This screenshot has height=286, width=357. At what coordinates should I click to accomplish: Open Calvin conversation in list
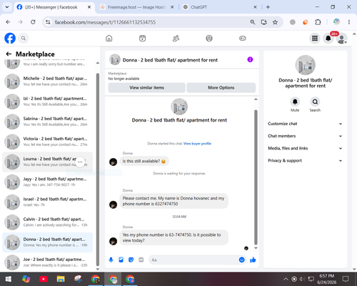coord(48,222)
